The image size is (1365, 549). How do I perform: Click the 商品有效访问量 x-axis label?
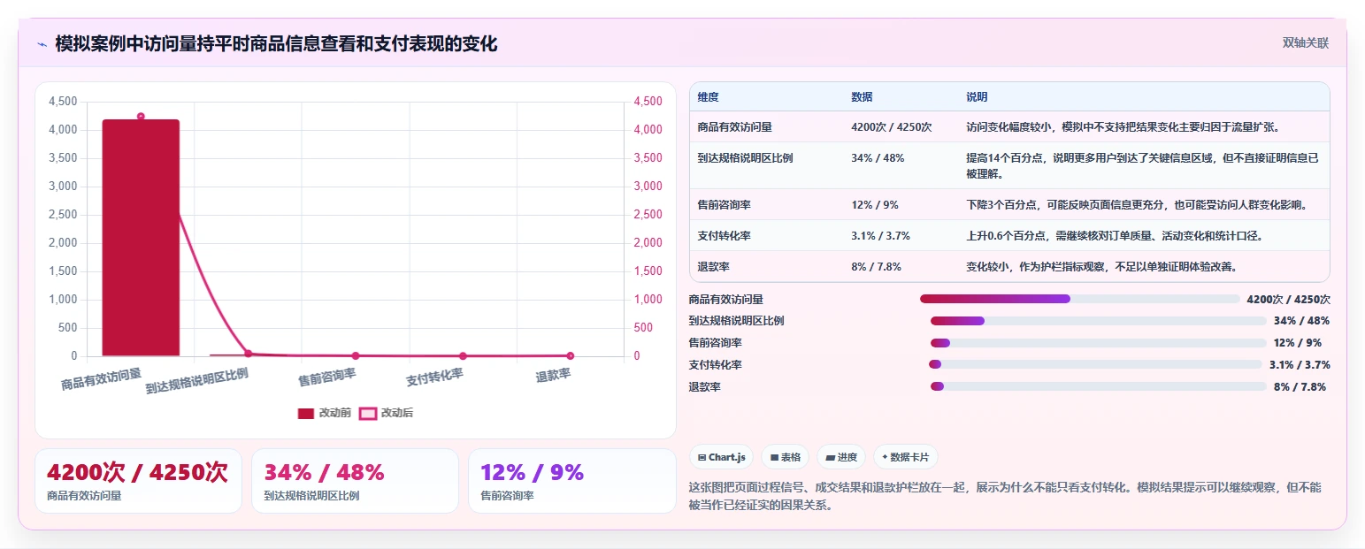(x=101, y=379)
